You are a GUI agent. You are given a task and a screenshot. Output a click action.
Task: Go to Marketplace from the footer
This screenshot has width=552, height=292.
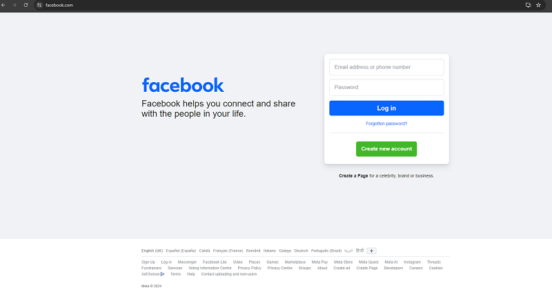click(295, 262)
